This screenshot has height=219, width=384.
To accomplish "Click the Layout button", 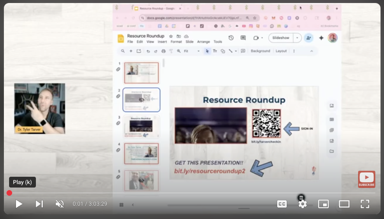I will click(281, 51).
